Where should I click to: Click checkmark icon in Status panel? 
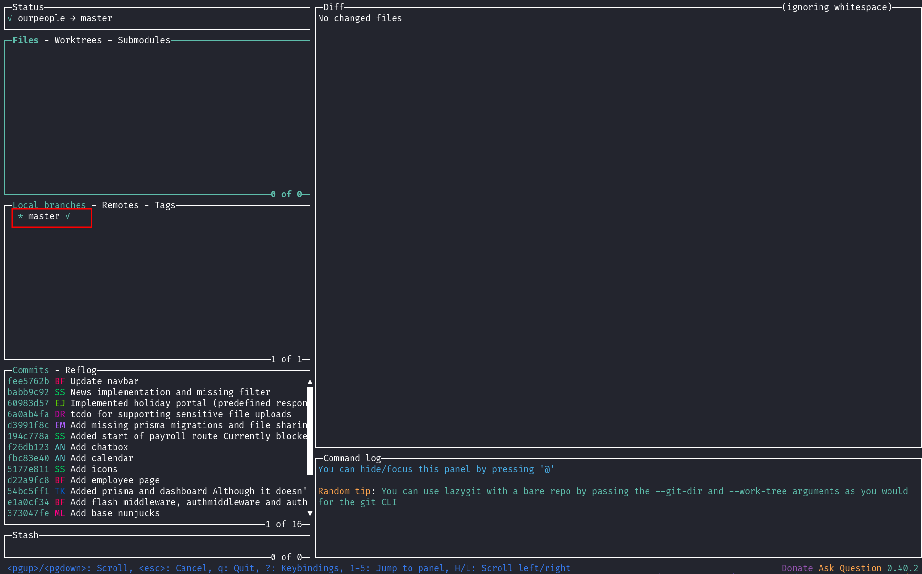[x=10, y=18]
